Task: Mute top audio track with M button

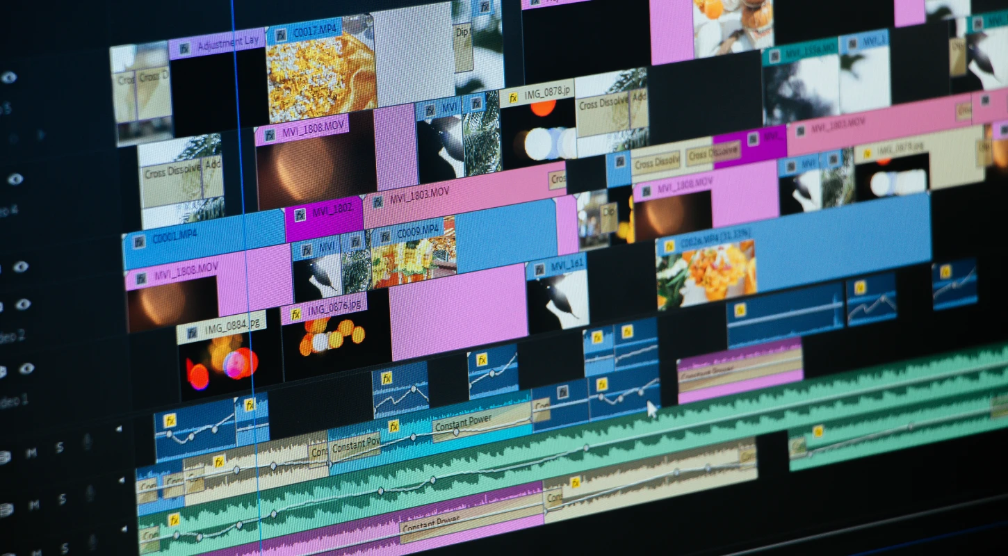Action: (x=31, y=452)
